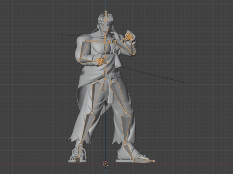Select the joint sphere at the head bone's tip

[x=106, y=12]
